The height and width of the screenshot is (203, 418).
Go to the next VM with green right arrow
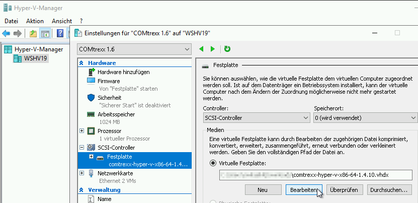pyautogui.click(x=212, y=49)
